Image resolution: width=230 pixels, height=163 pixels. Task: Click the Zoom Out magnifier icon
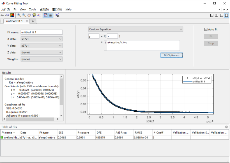(24, 15)
